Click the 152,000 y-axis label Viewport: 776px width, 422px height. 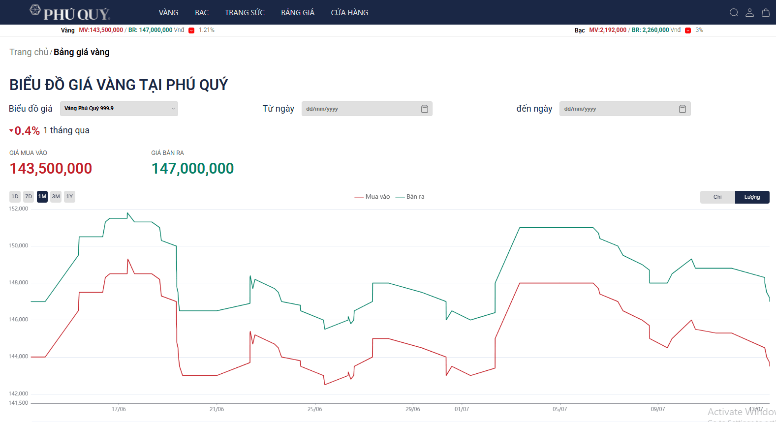click(19, 209)
